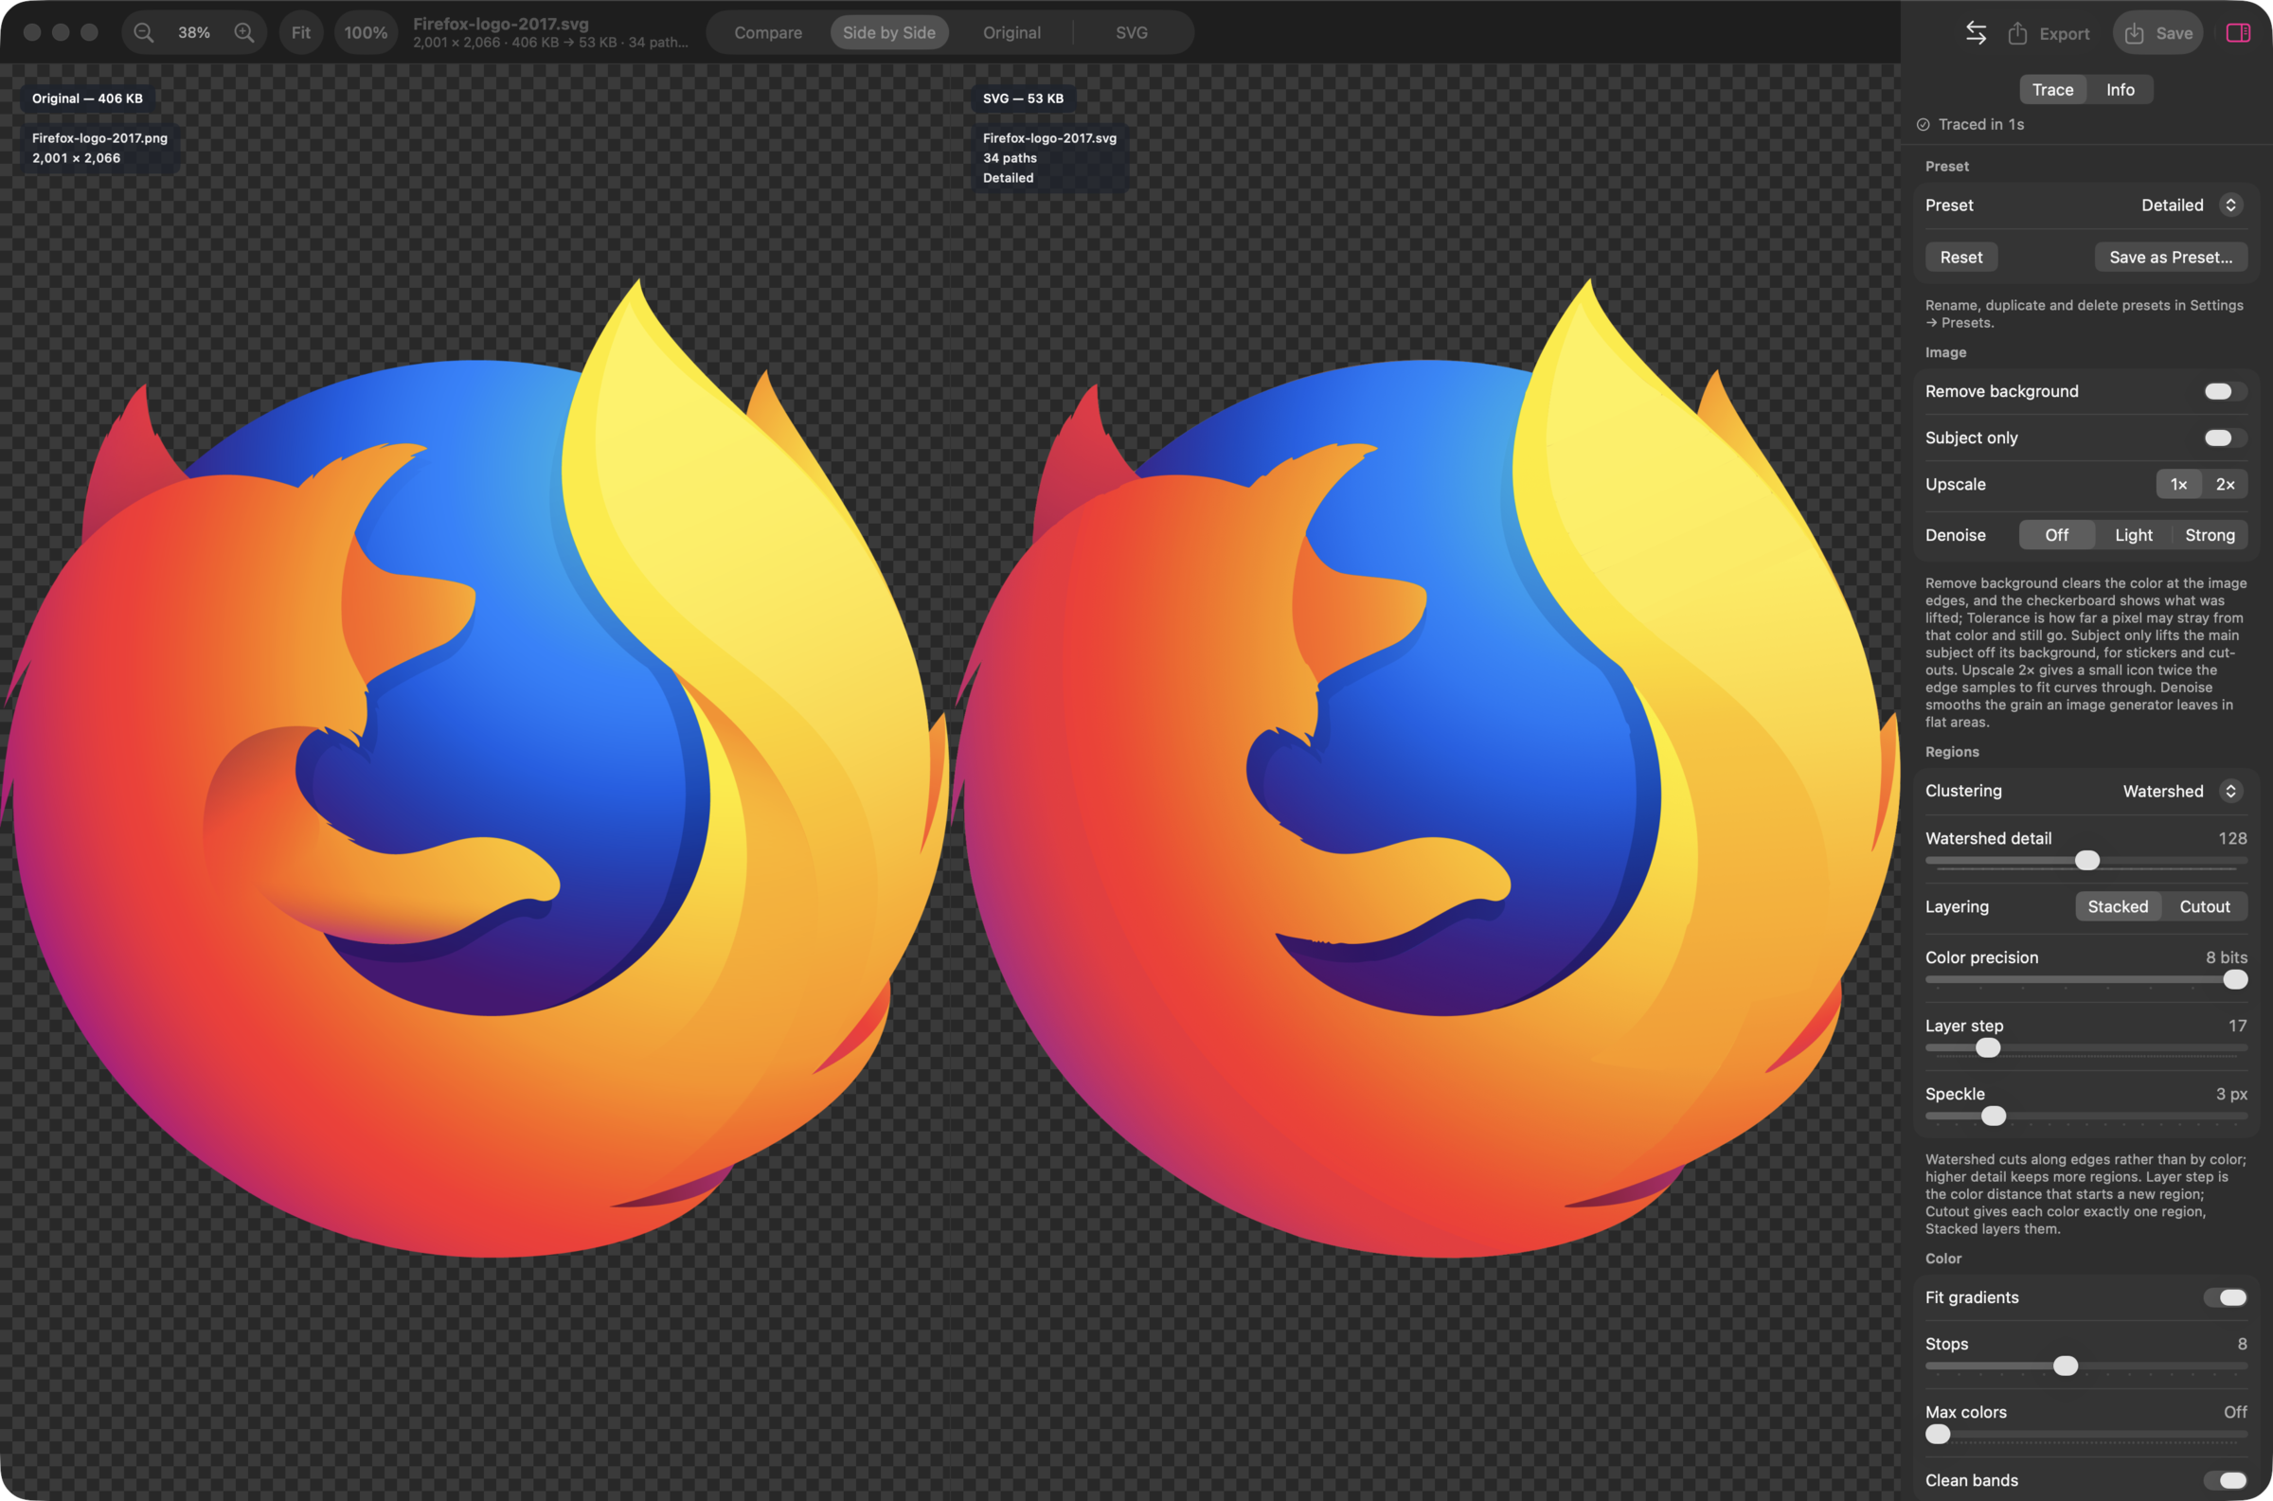This screenshot has width=2273, height=1501.
Task: Click the Color precision slider handle
Action: click(x=2235, y=979)
